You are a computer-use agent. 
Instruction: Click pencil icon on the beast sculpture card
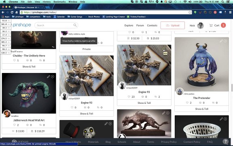[x=163, y=113]
